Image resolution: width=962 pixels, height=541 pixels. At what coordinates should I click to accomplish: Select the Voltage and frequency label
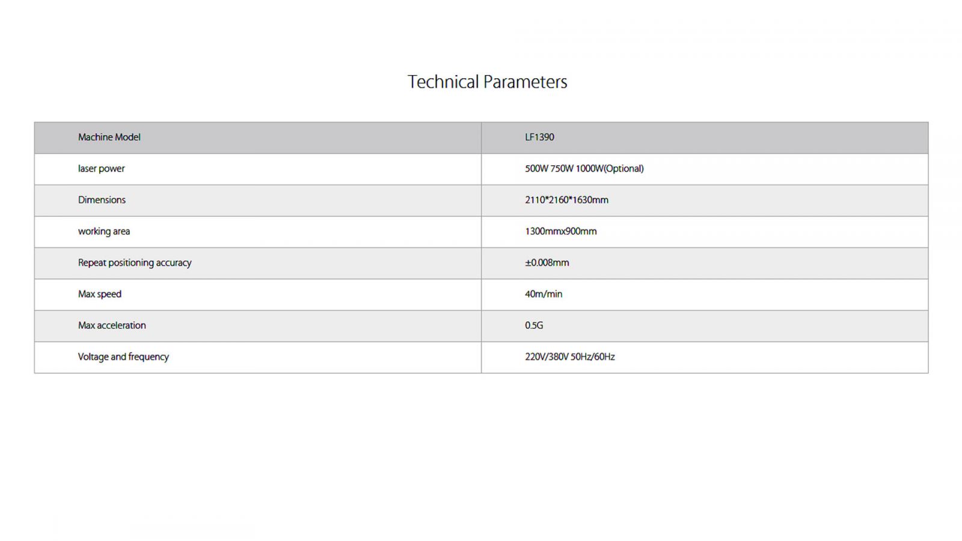point(123,357)
